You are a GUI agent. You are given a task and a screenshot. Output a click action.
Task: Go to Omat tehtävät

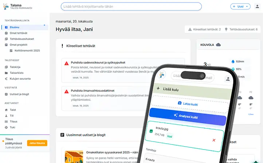click(18, 33)
